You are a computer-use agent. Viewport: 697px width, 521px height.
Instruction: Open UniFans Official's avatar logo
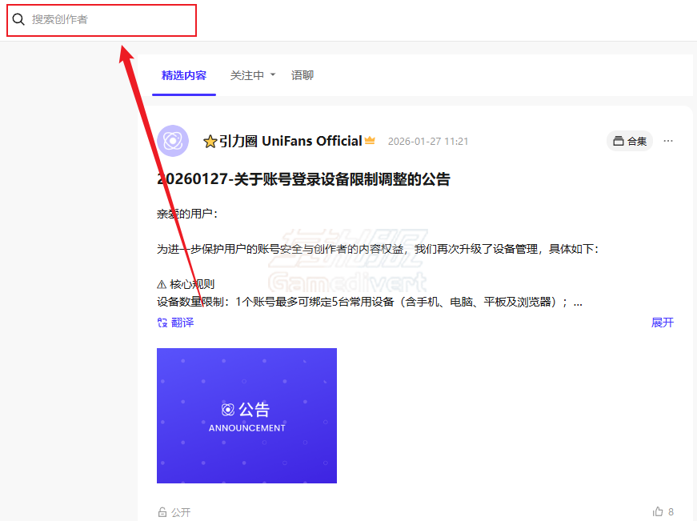(173, 140)
